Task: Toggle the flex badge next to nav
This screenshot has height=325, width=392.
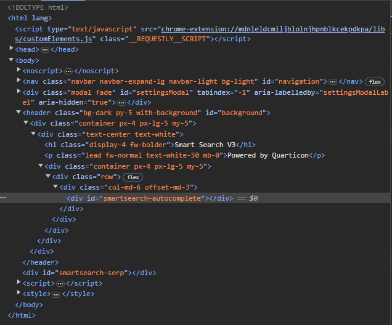Action: [375, 82]
